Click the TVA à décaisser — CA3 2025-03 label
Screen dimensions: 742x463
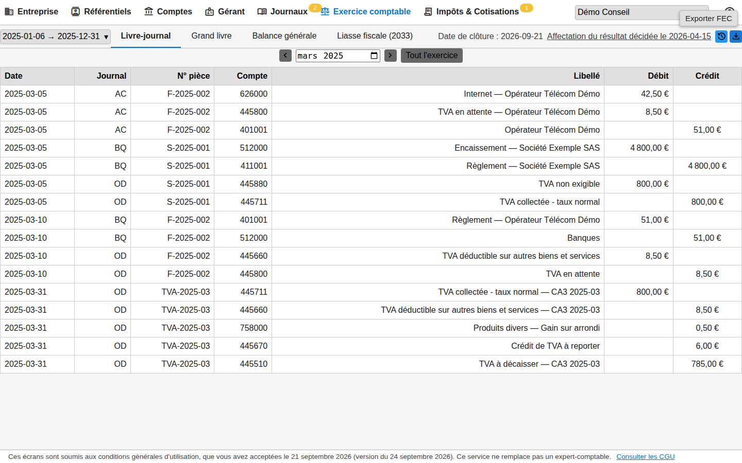pos(539,364)
